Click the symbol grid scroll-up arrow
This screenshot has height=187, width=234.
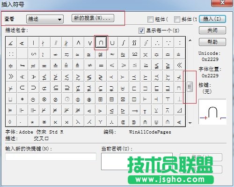click(190, 40)
